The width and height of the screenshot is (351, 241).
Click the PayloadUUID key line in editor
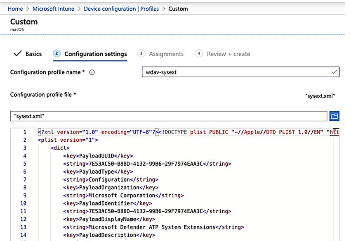pos(98,156)
